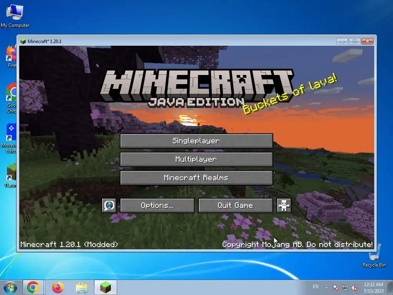Open File Explorer from the taskbar

pos(82,287)
